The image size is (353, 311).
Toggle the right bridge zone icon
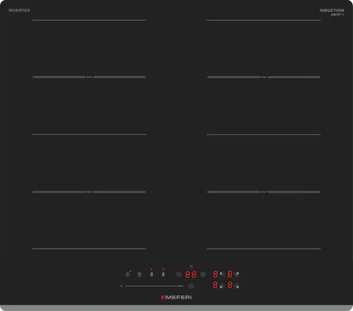coord(163,274)
